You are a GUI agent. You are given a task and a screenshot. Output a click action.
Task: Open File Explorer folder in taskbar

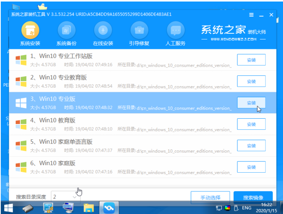click(x=89, y=208)
